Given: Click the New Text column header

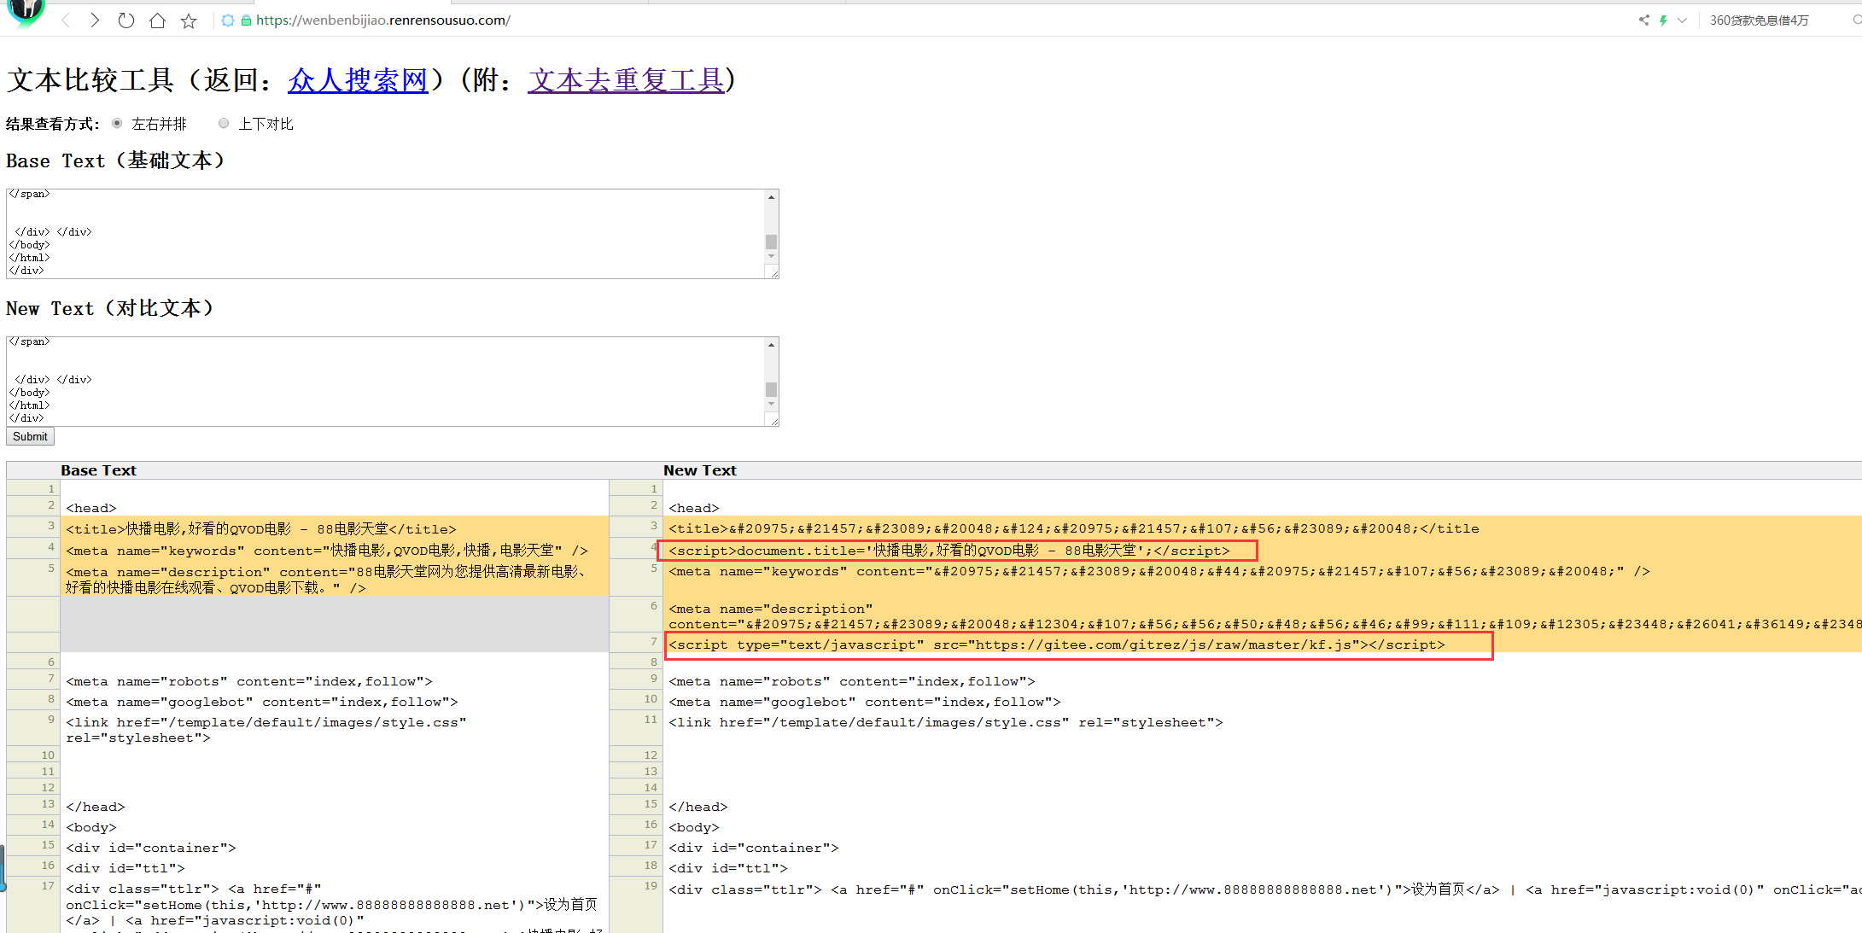Looking at the screenshot, I should [699, 470].
